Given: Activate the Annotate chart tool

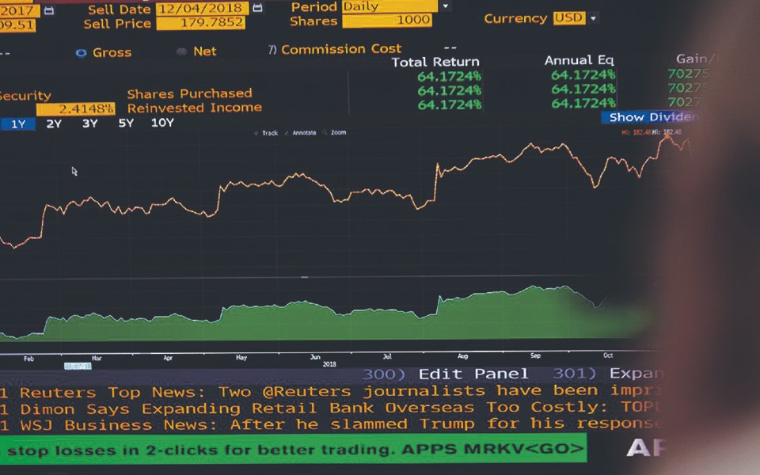Looking at the screenshot, I should (301, 132).
